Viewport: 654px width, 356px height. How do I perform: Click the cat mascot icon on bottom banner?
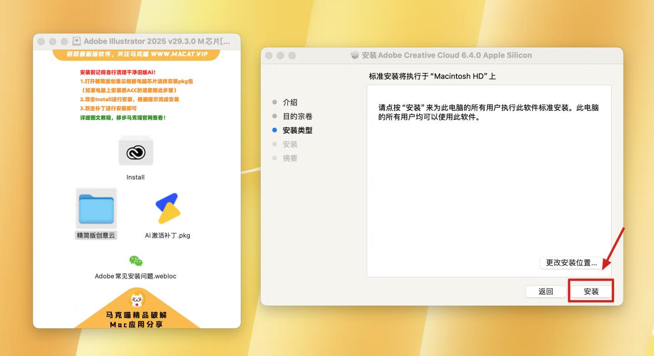tap(137, 299)
